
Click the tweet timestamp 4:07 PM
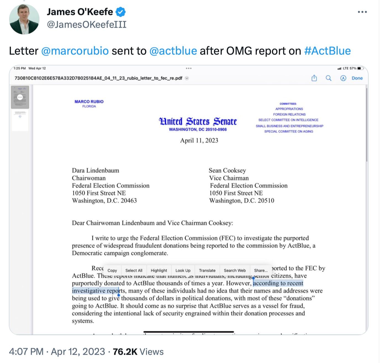pos(26,352)
